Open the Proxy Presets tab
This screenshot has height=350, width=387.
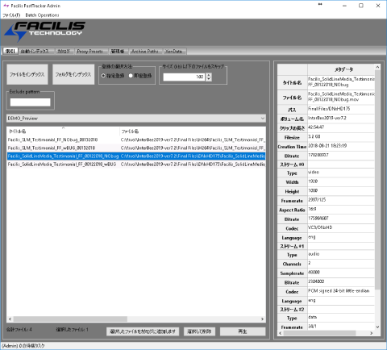90,52
